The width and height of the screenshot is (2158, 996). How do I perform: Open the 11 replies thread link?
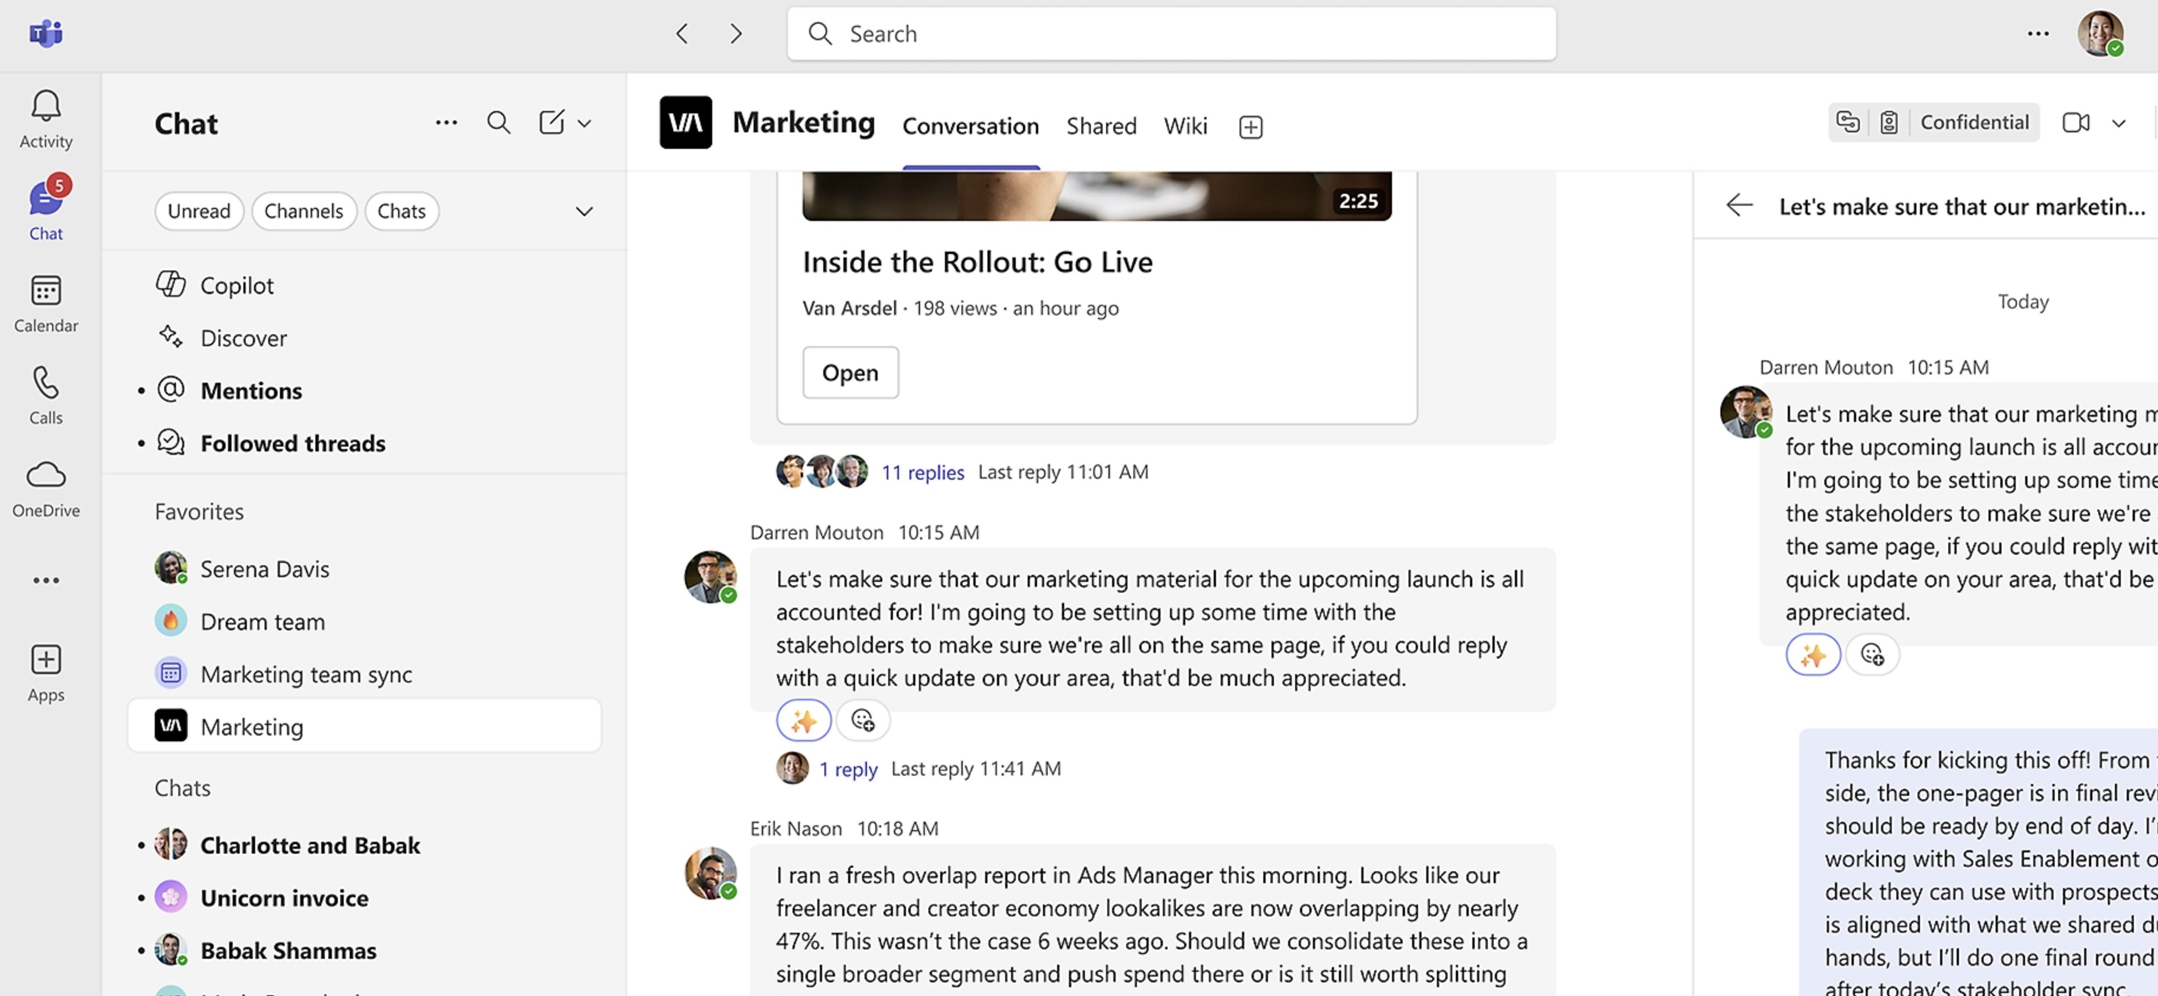(x=922, y=473)
